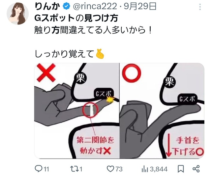
Task: Open the three-dot more options menu
Action: [200, 7]
